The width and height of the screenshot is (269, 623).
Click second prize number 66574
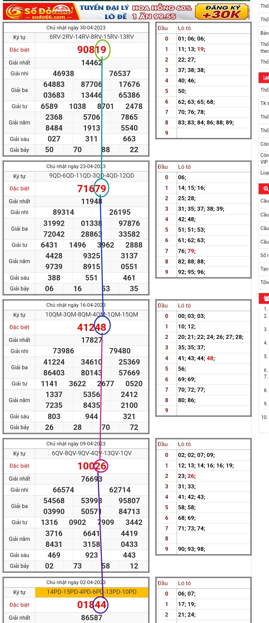pyautogui.click(x=63, y=490)
